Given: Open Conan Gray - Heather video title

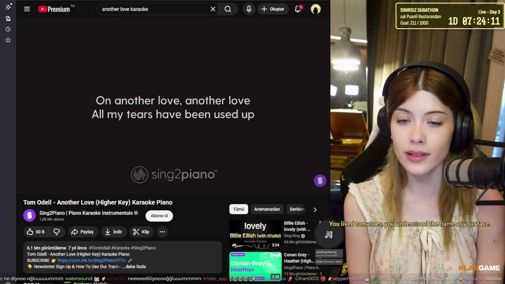Looking at the screenshot, I should click(x=299, y=258).
